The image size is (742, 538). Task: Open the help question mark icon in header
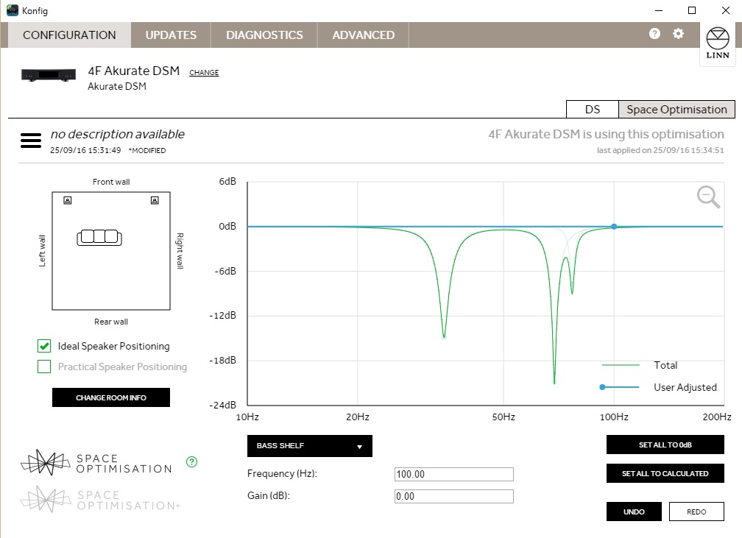click(654, 34)
